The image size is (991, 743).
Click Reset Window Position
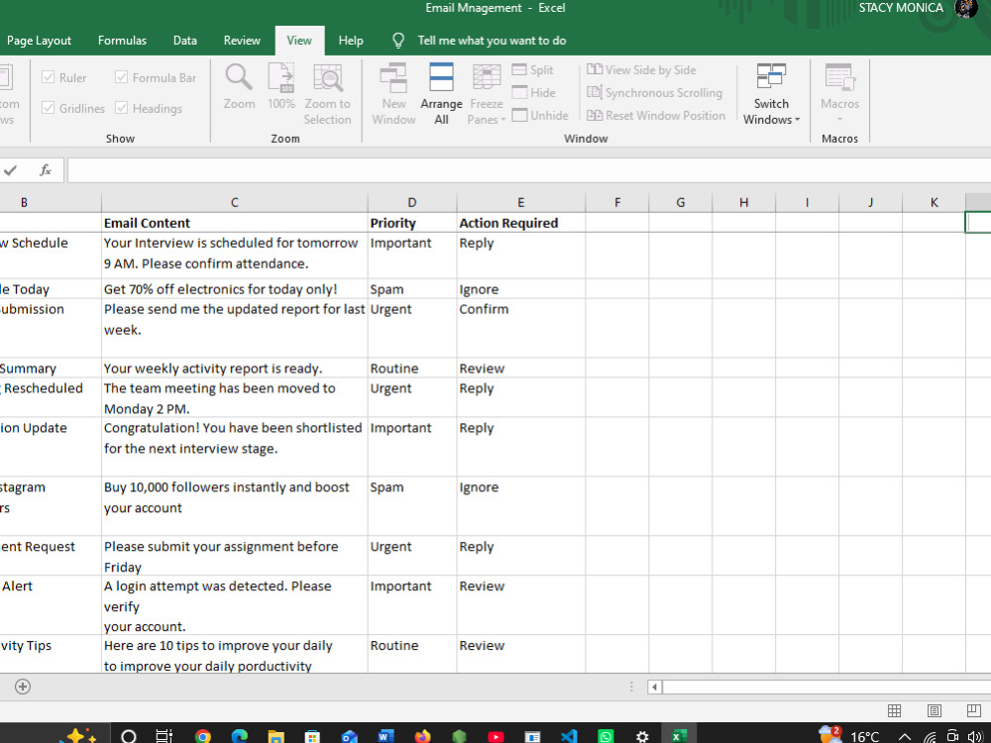[x=656, y=116]
